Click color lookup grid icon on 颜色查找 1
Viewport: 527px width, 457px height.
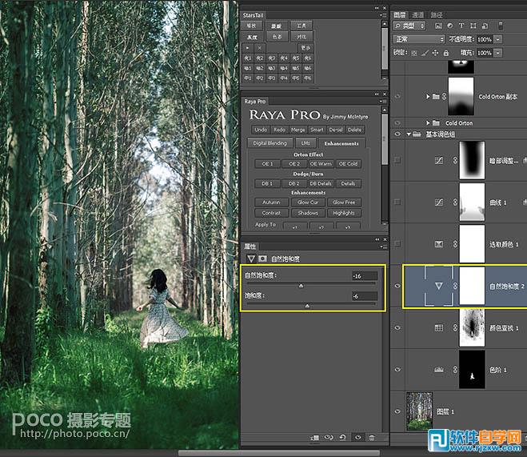click(x=438, y=328)
